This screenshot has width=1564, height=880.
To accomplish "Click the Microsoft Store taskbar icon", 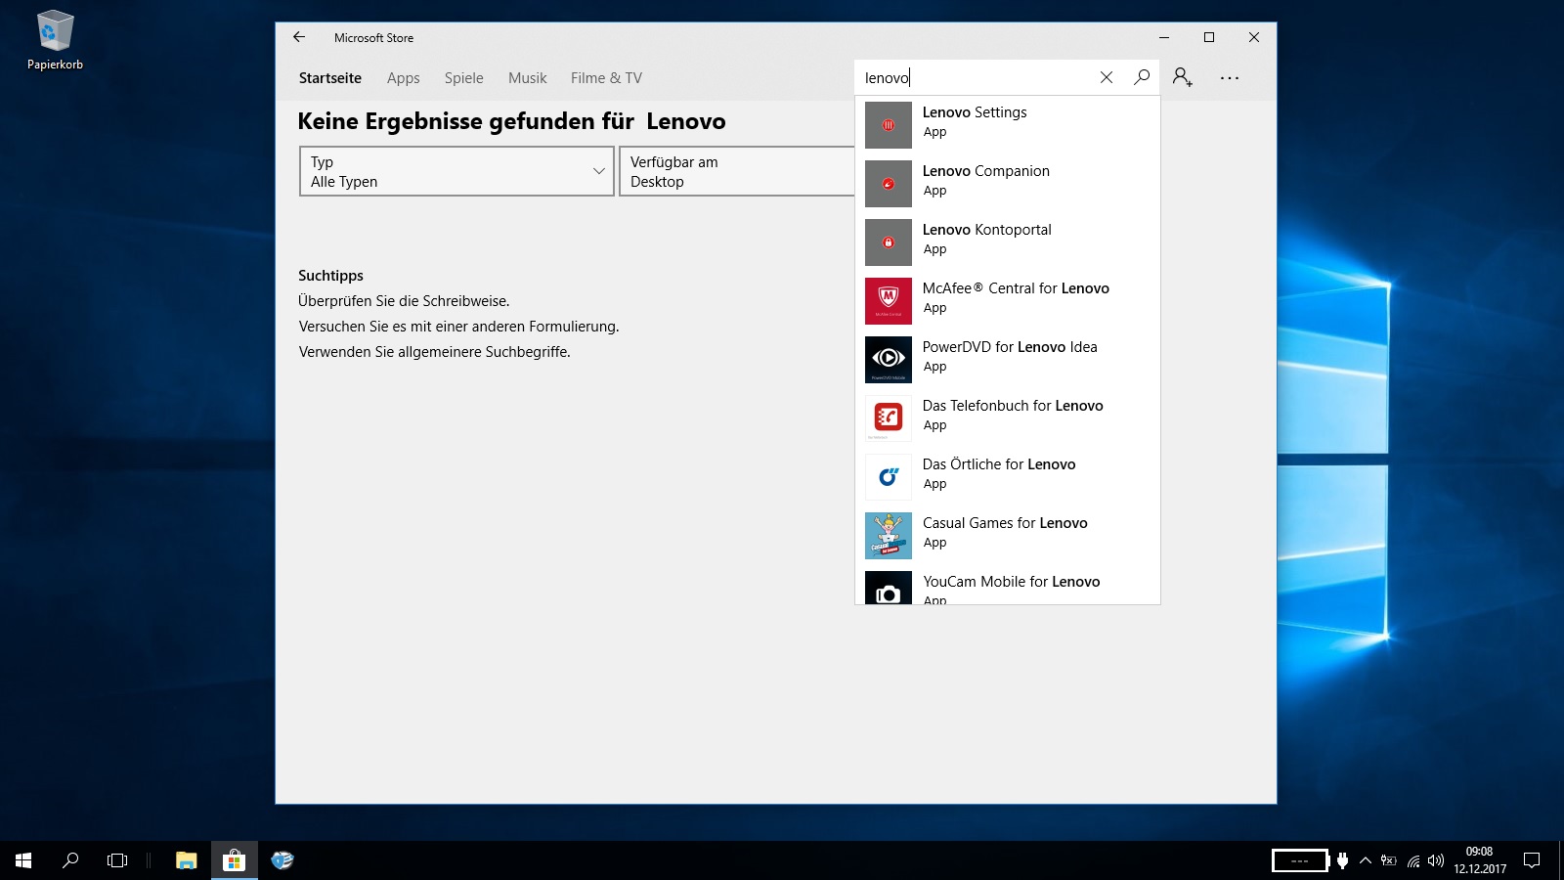I will pos(235,860).
